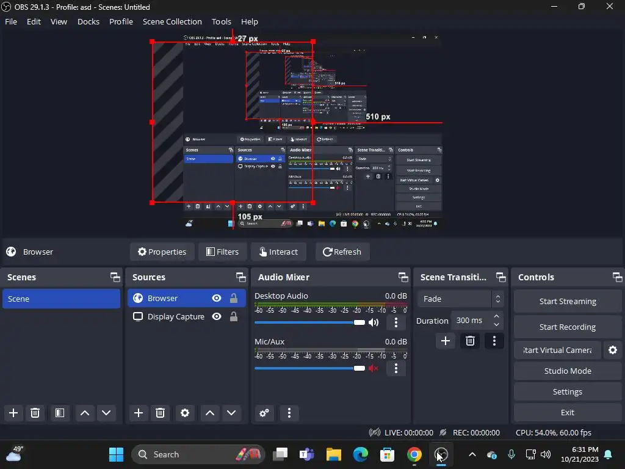Image resolution: width=625 pixels, height=469 pixels.
Task: Mute Desktop Audio speaker icon
Action: click(374, 322)
